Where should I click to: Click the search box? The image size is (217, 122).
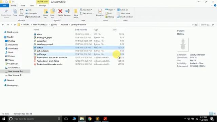coord(207,25)
